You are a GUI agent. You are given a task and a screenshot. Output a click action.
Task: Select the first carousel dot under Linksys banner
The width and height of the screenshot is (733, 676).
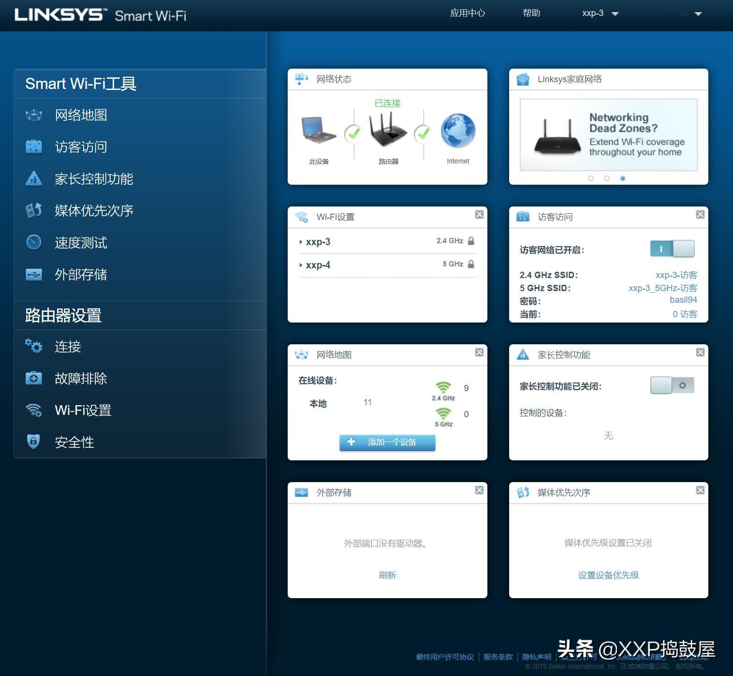click(x=590, y=178)
